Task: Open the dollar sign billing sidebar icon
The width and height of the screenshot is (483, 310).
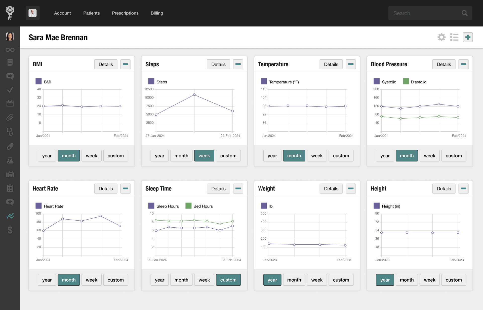Action: [x=10, y=230]
